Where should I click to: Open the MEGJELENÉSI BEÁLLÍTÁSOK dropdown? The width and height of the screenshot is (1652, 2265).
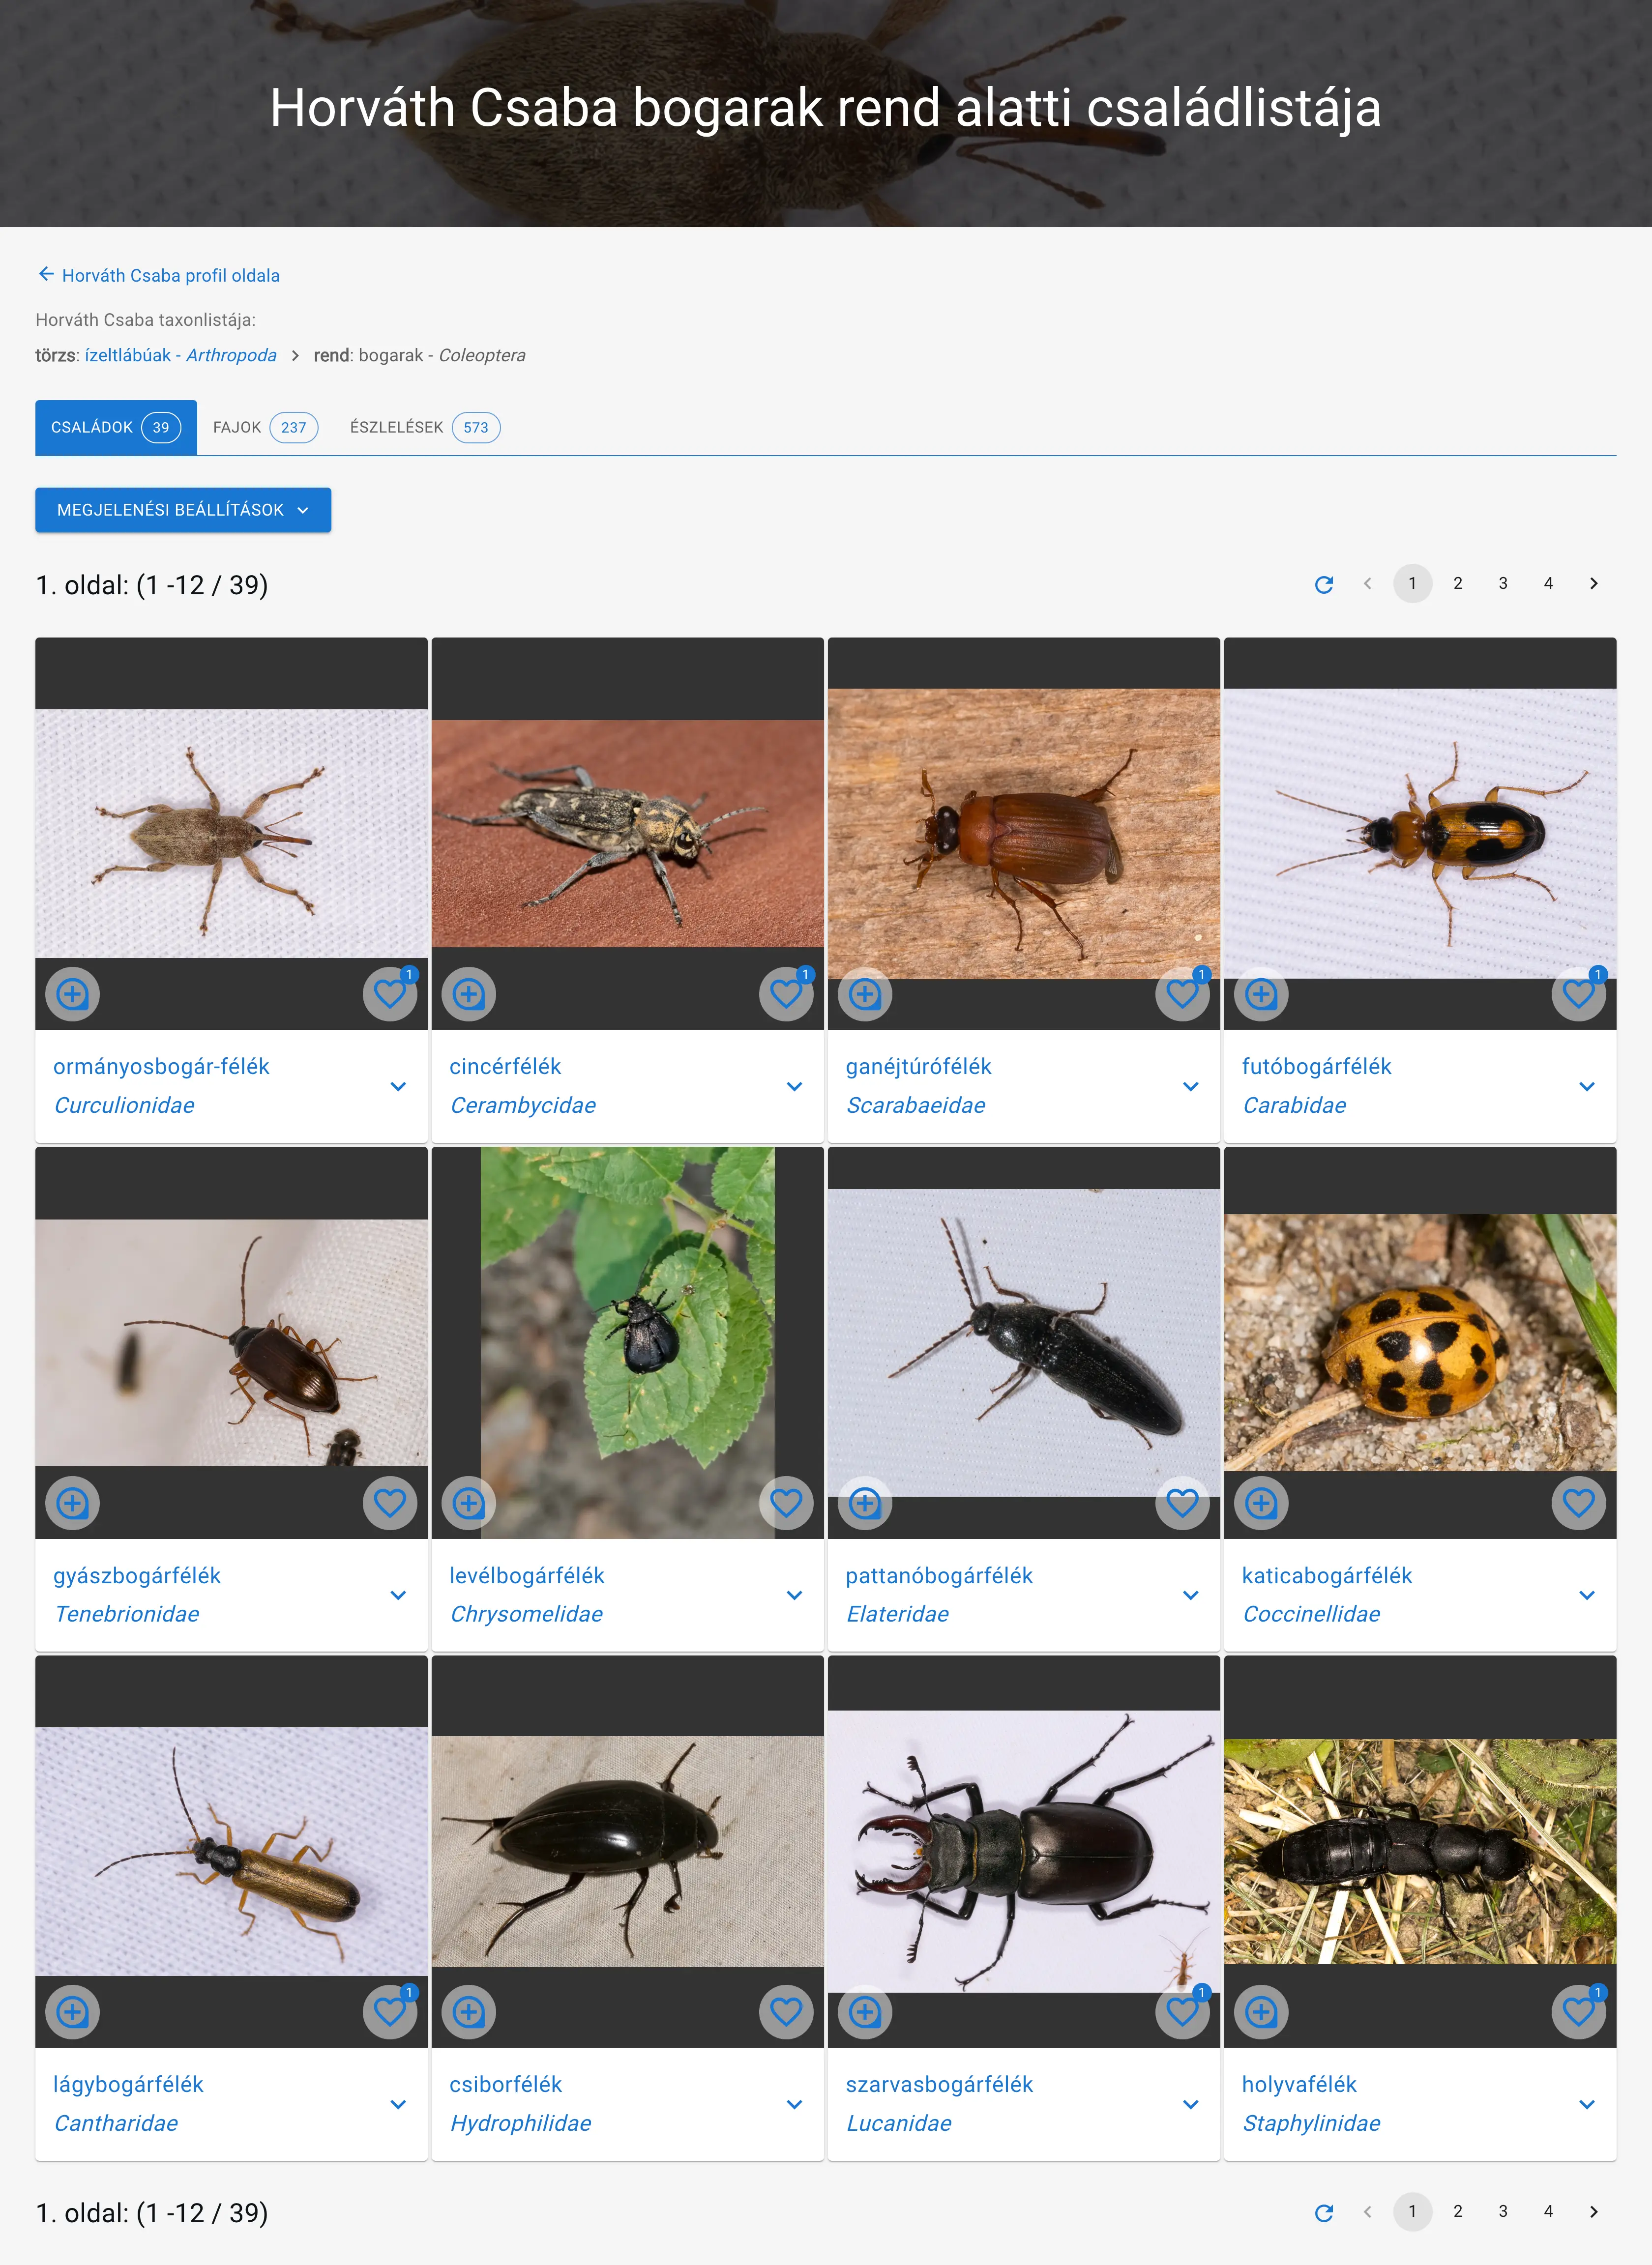[x=183, y=510]
